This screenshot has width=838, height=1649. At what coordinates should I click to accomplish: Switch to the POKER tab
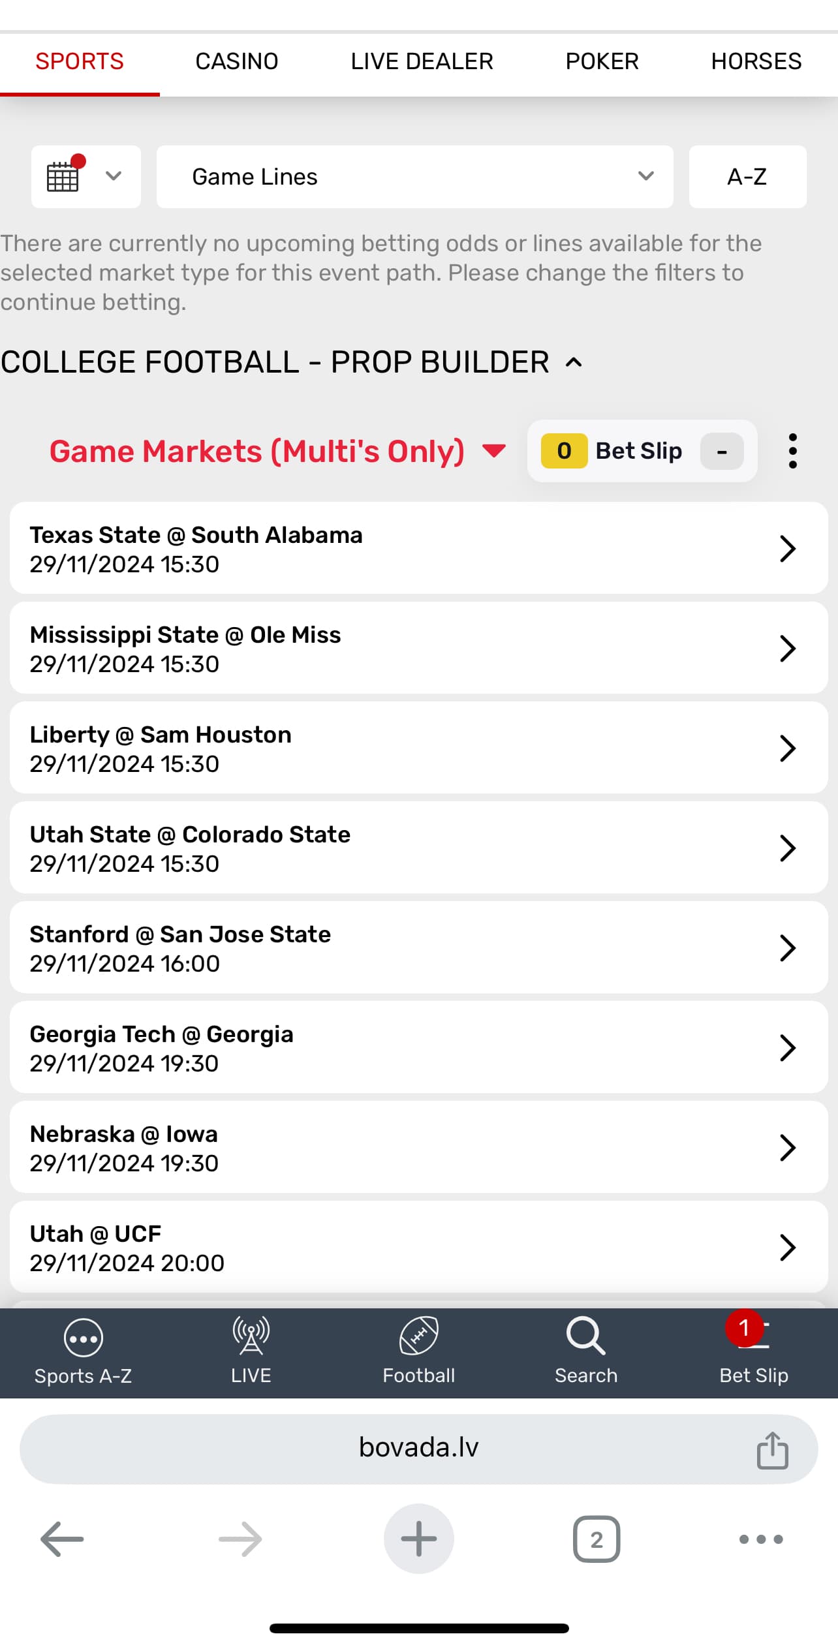tap(602, 61)
